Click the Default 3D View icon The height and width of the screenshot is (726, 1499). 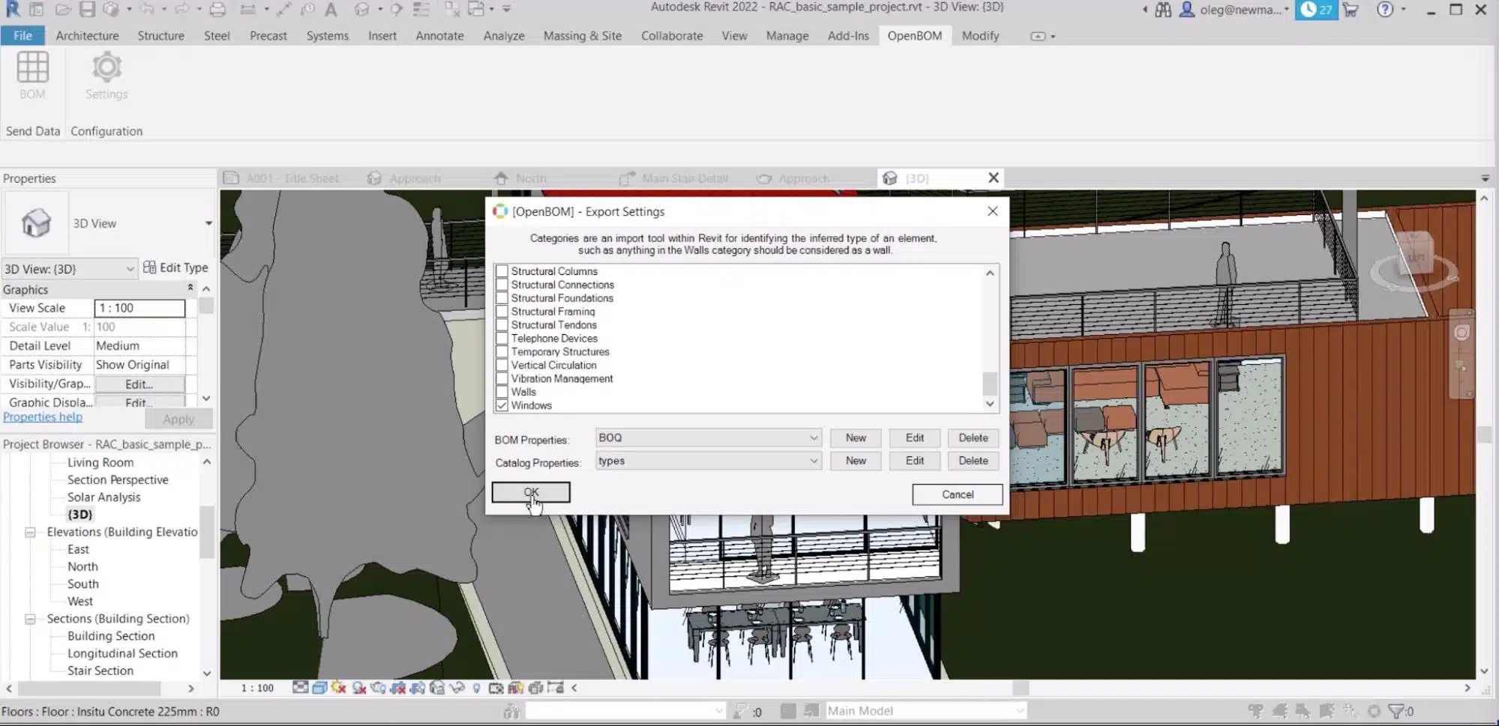(x=362, y=10)
